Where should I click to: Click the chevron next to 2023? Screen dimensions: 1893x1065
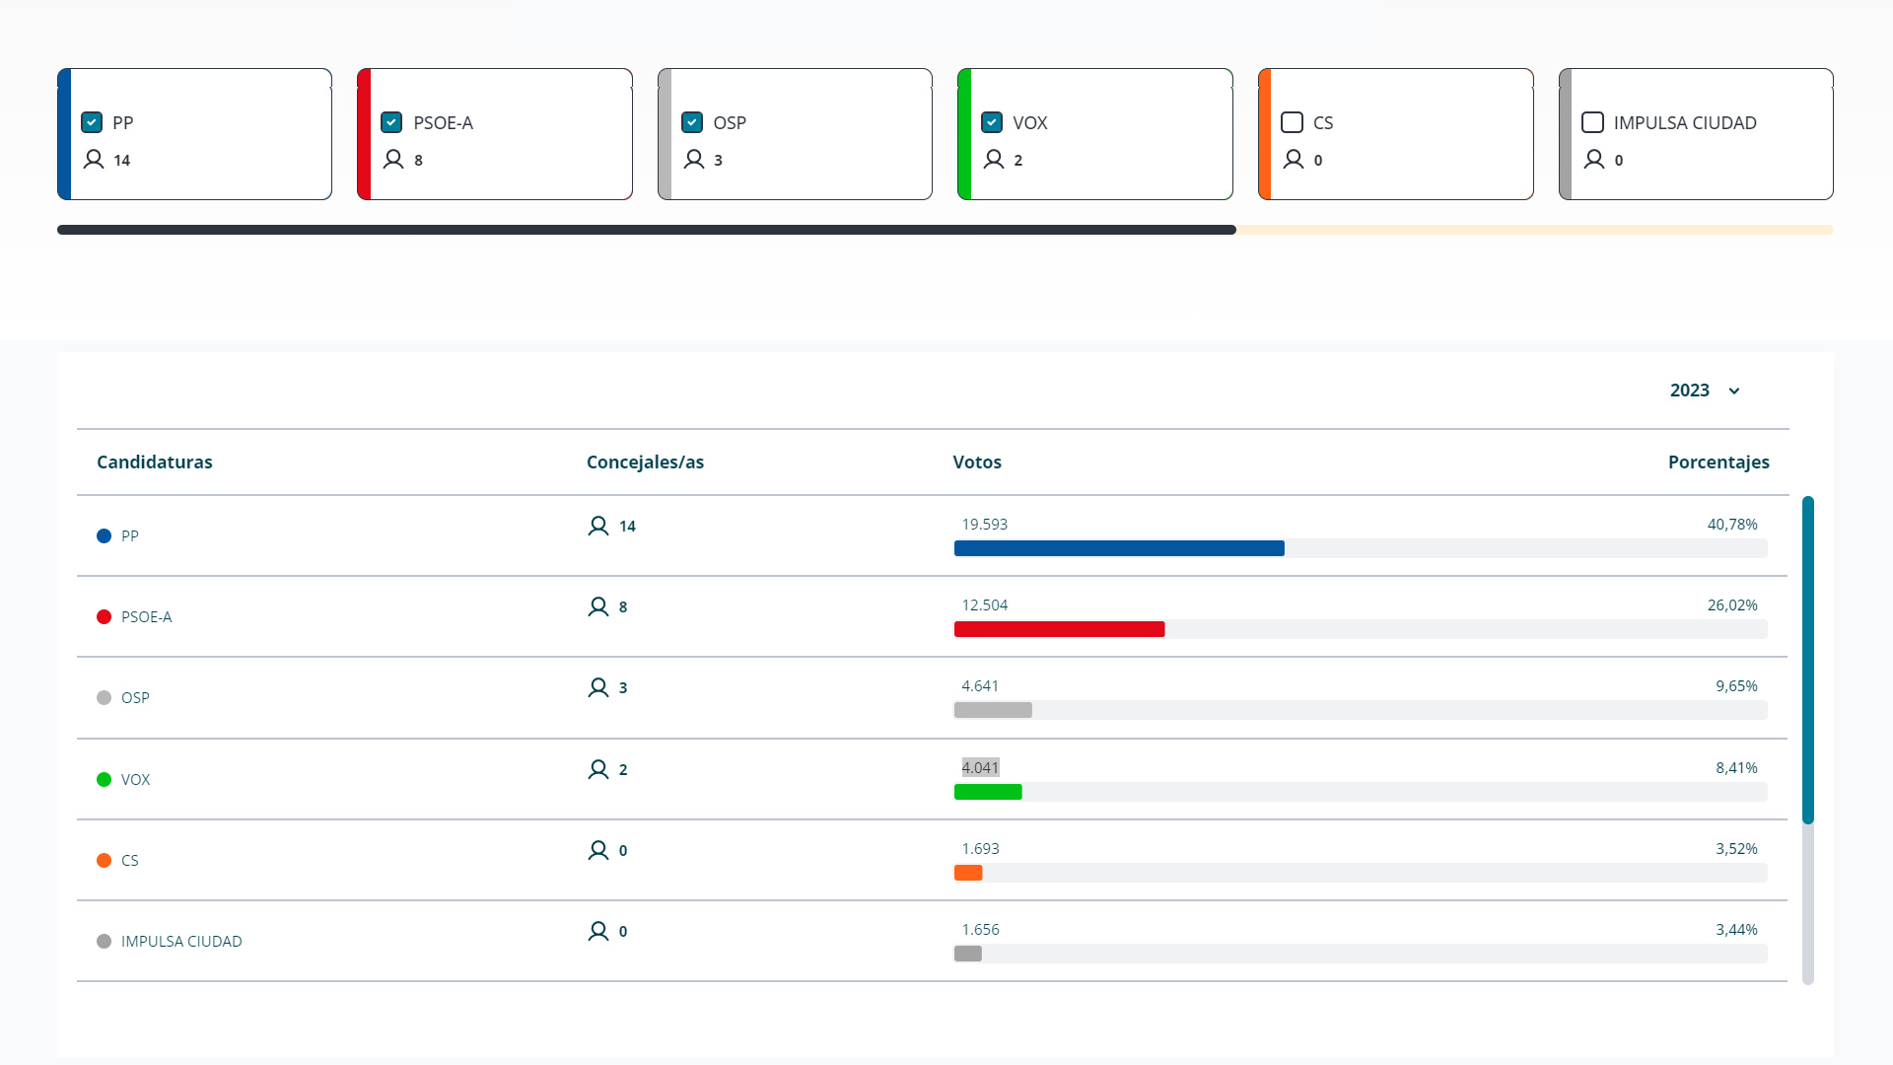1734,391
